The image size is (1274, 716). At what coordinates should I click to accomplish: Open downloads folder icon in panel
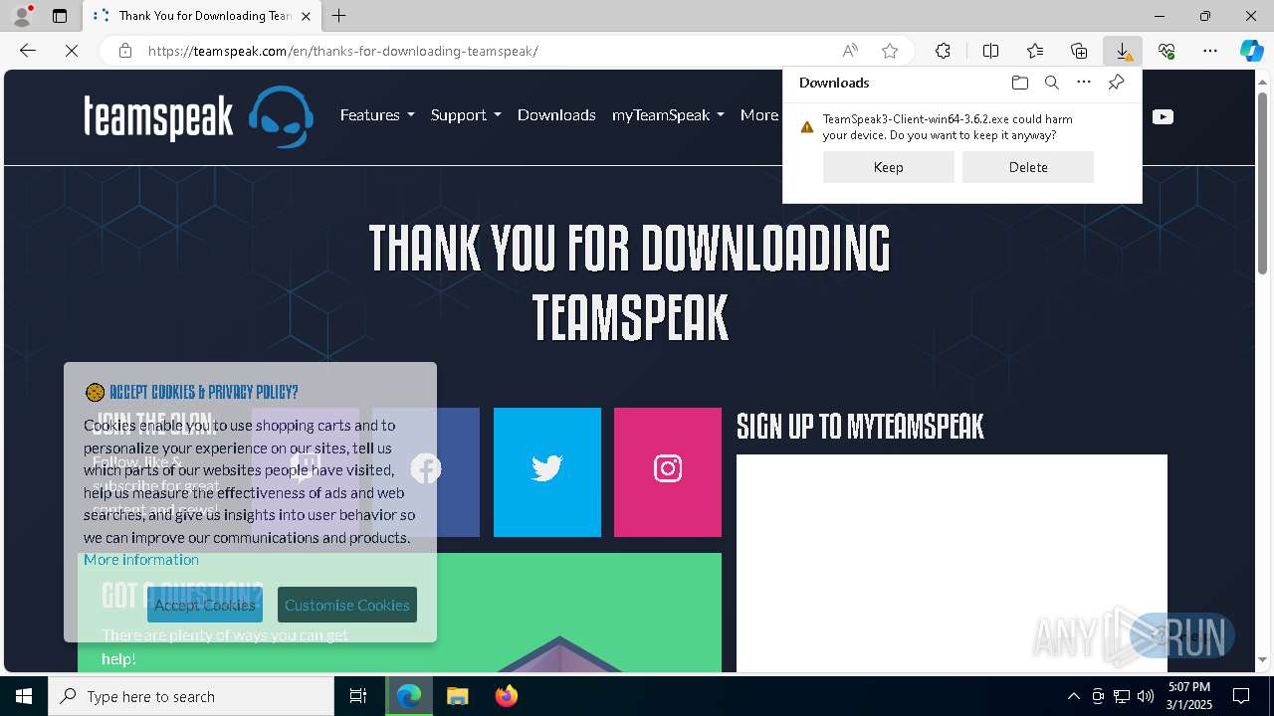(x=1019, y=83)
